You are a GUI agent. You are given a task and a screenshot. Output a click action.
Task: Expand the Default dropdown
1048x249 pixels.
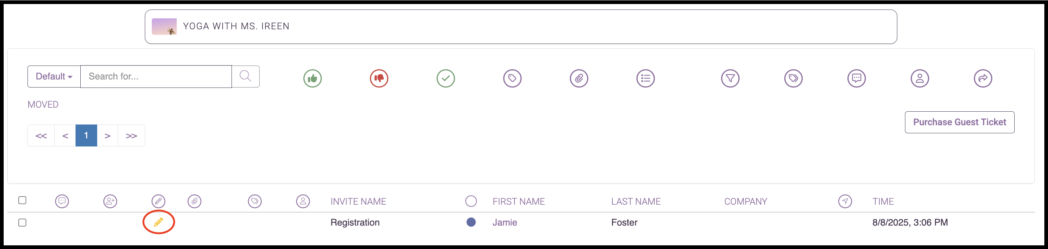tap(54, 77)
